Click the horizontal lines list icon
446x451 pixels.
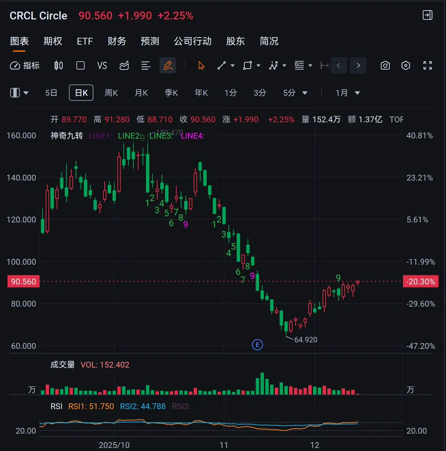tap(146, 65)
